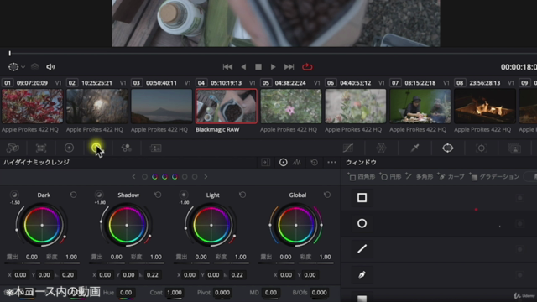537x302 pixels.
Task: Open the Curves palette
Action: click(348, 148)
